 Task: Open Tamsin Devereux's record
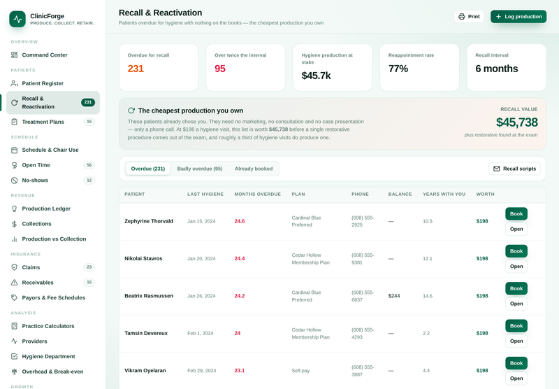coord(516,341)
